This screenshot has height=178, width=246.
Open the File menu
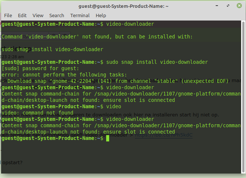click(x=8, y=16)
